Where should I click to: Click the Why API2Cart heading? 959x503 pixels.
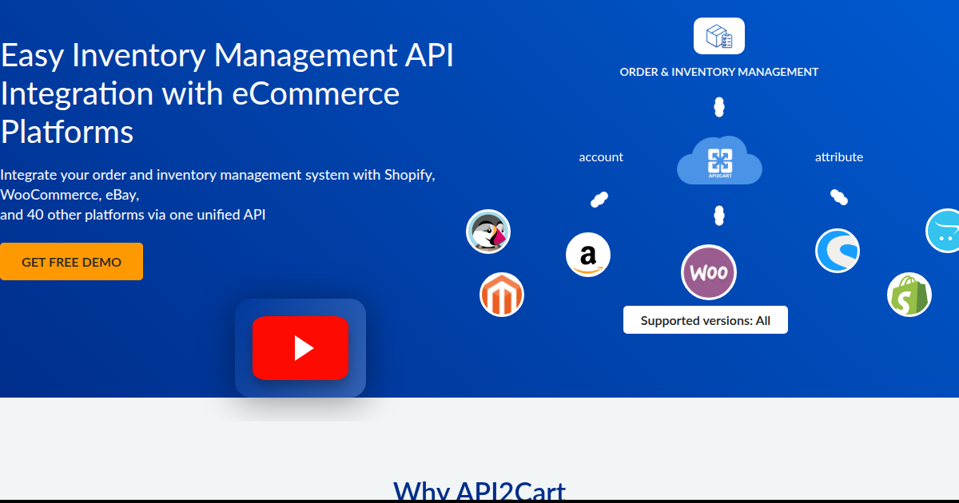pos(479,490)
